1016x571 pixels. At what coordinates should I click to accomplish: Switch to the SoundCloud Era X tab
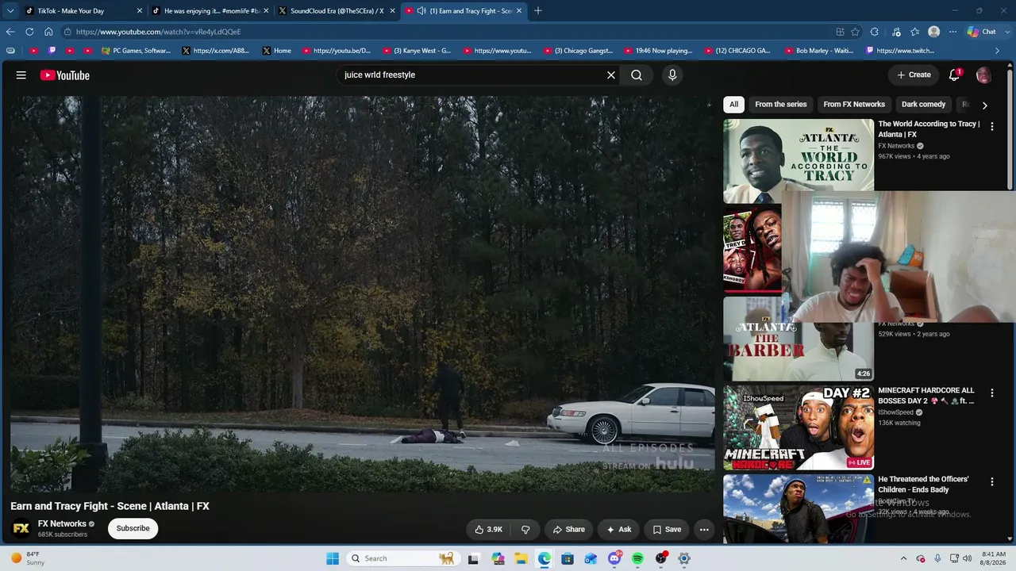point(337,11)
